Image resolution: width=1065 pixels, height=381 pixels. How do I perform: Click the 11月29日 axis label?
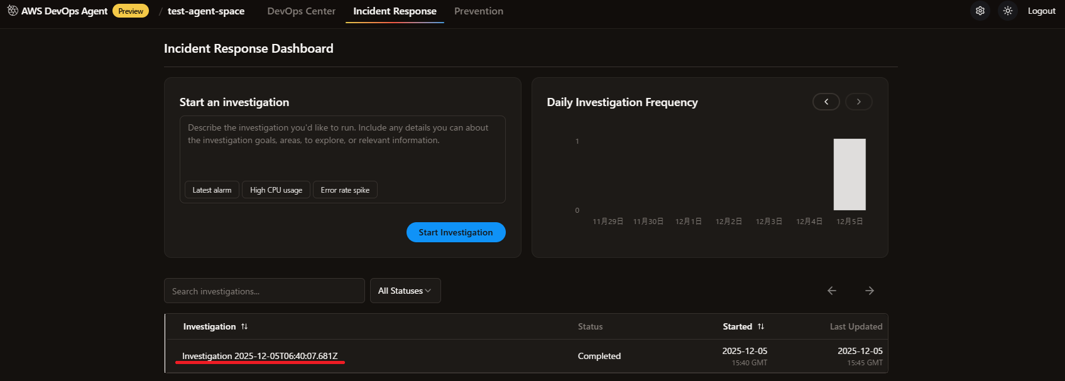608,222
